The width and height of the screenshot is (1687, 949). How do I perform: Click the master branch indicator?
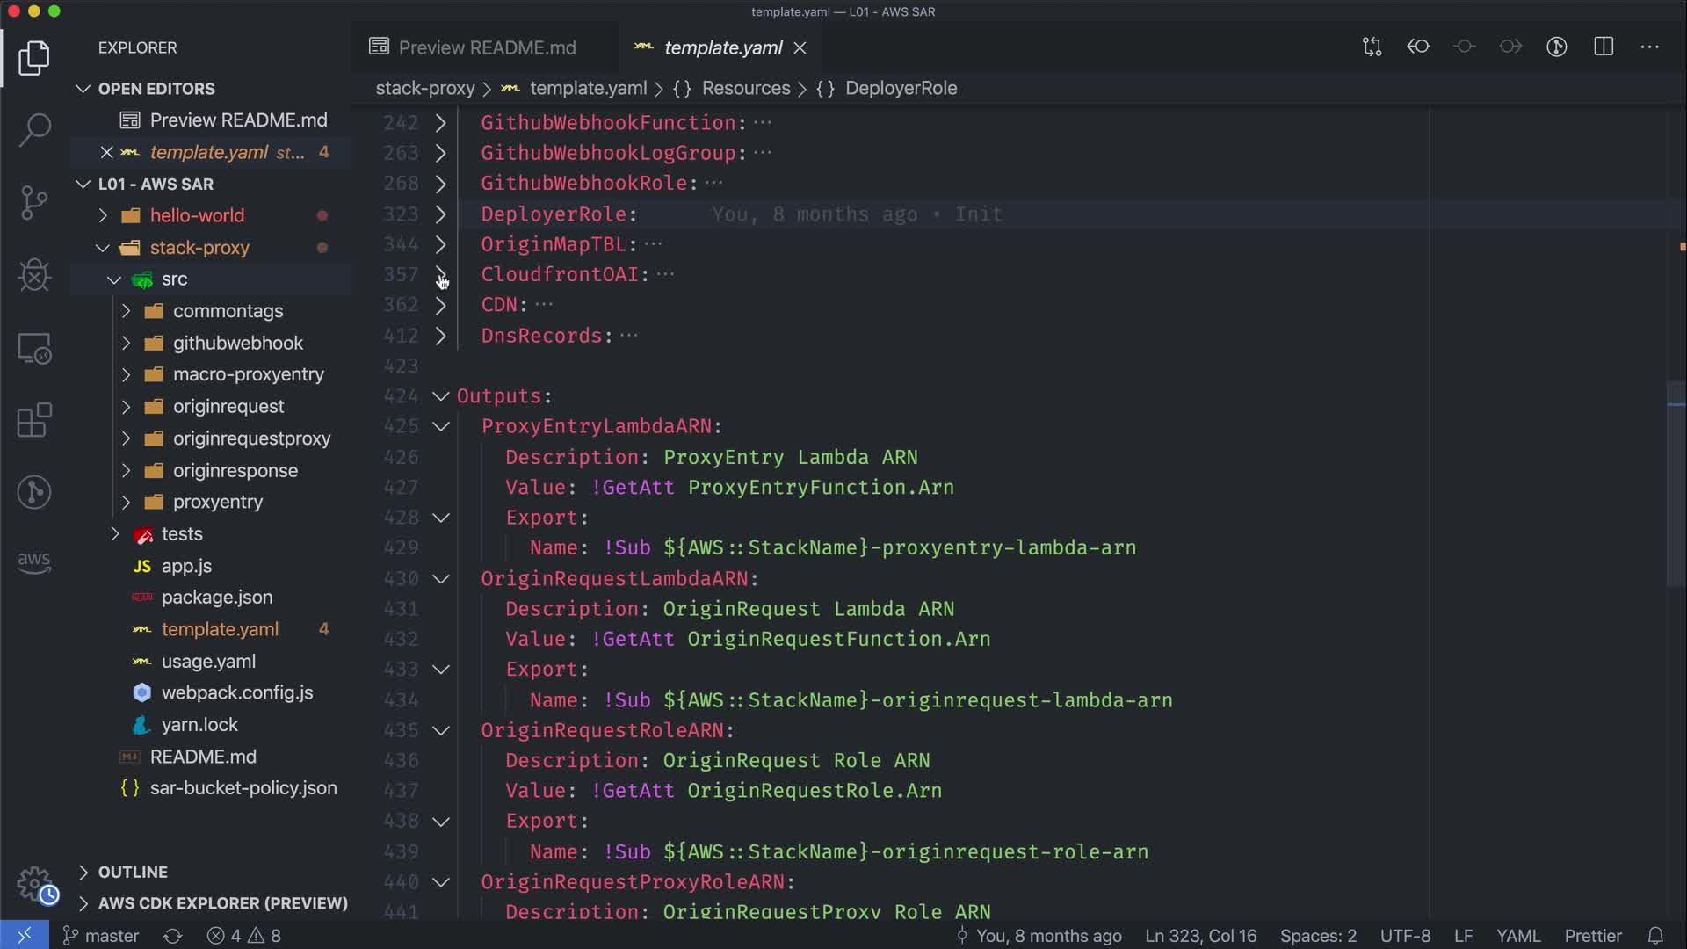pyautogui.click(x=101, y=936)
